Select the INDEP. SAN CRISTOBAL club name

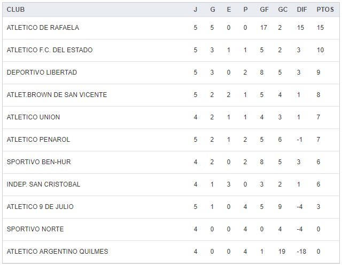point(43,184)
